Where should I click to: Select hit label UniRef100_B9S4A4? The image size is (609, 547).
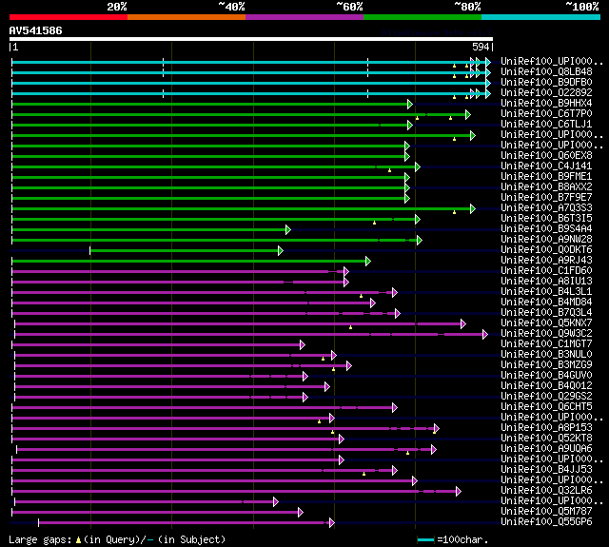tap(546, 229)
